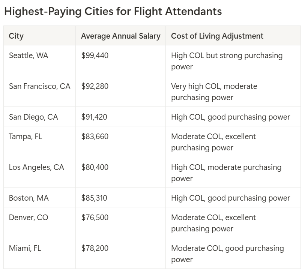Image resolution: width=302 pixels, height=273 pixels.
Task: Click the $99,440 salary cell
Action: [x=95, y=55]
